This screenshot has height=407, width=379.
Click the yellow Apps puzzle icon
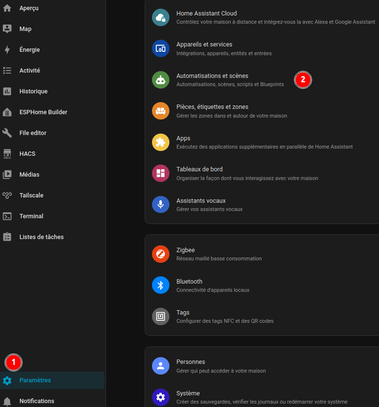[x=161, y=142]
